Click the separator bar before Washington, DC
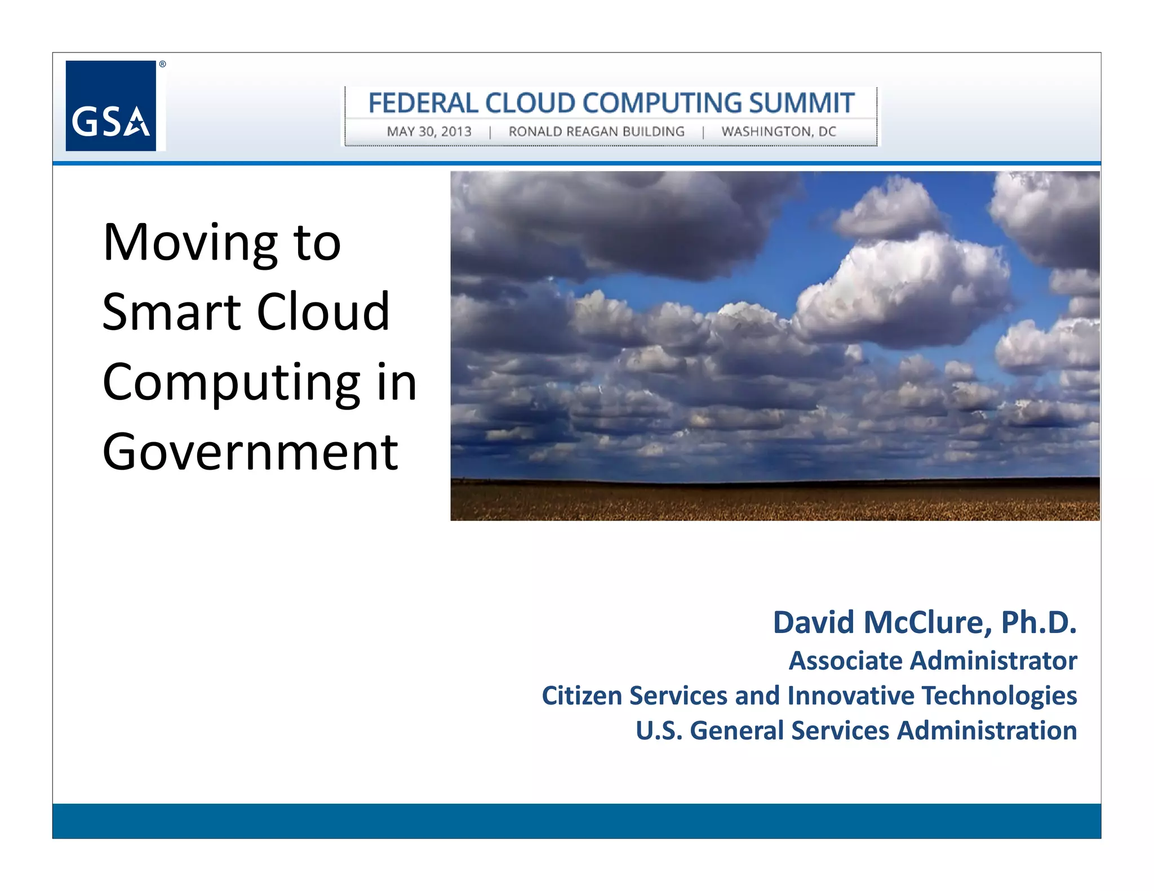 point(703,132)
